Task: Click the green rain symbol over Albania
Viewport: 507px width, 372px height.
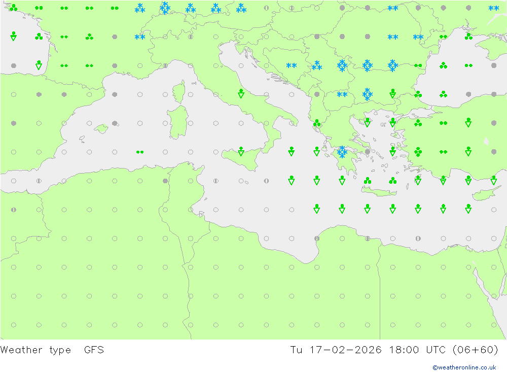Action: (317, 123)
